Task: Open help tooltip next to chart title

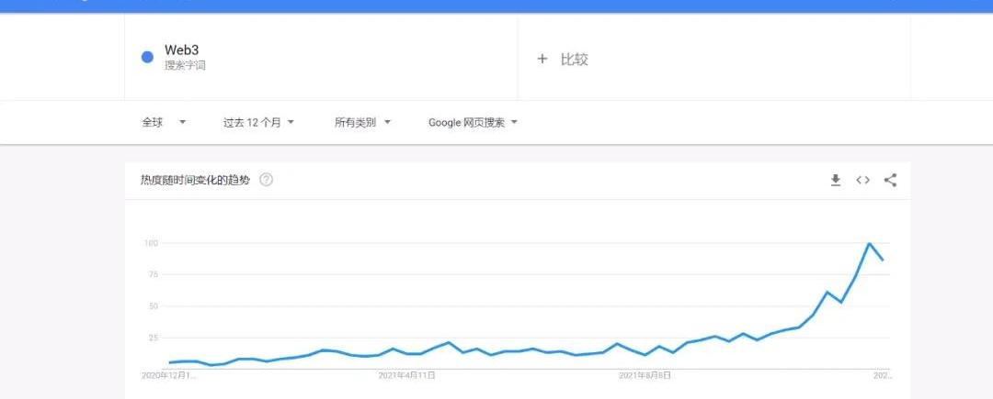Action: click(266, 180)
